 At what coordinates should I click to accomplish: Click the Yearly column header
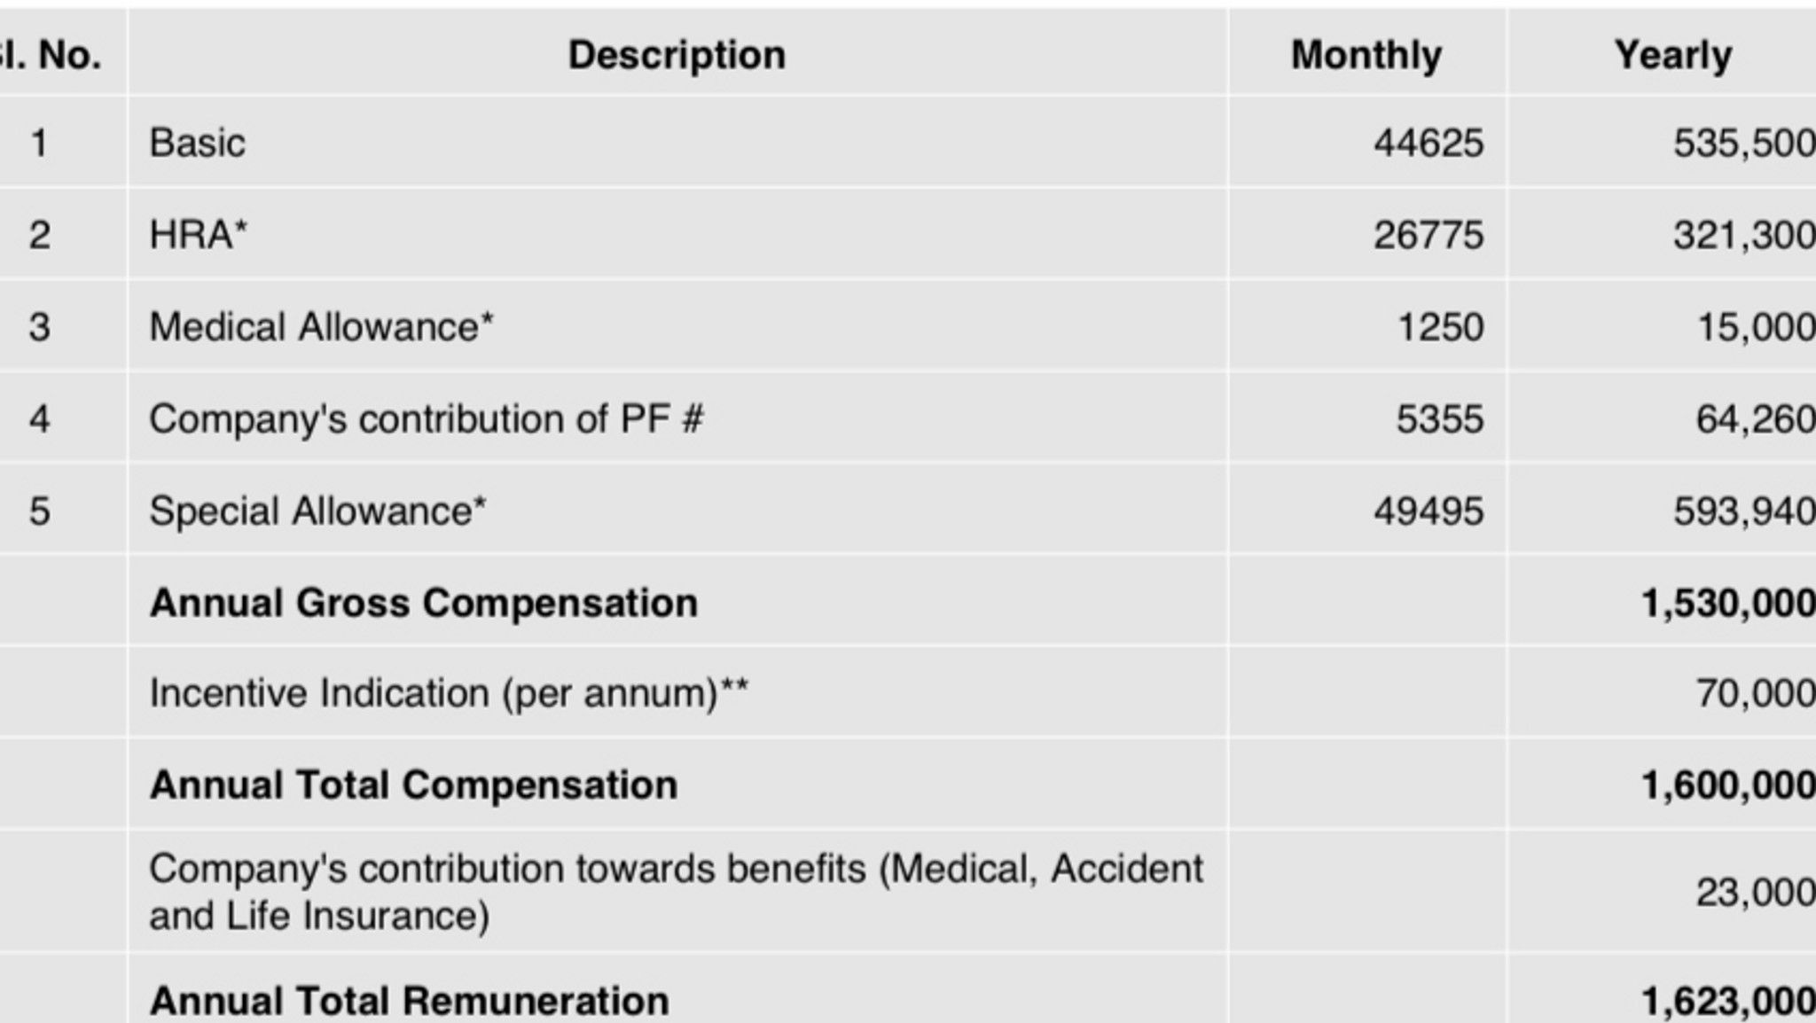click(x=1672, y=55)
